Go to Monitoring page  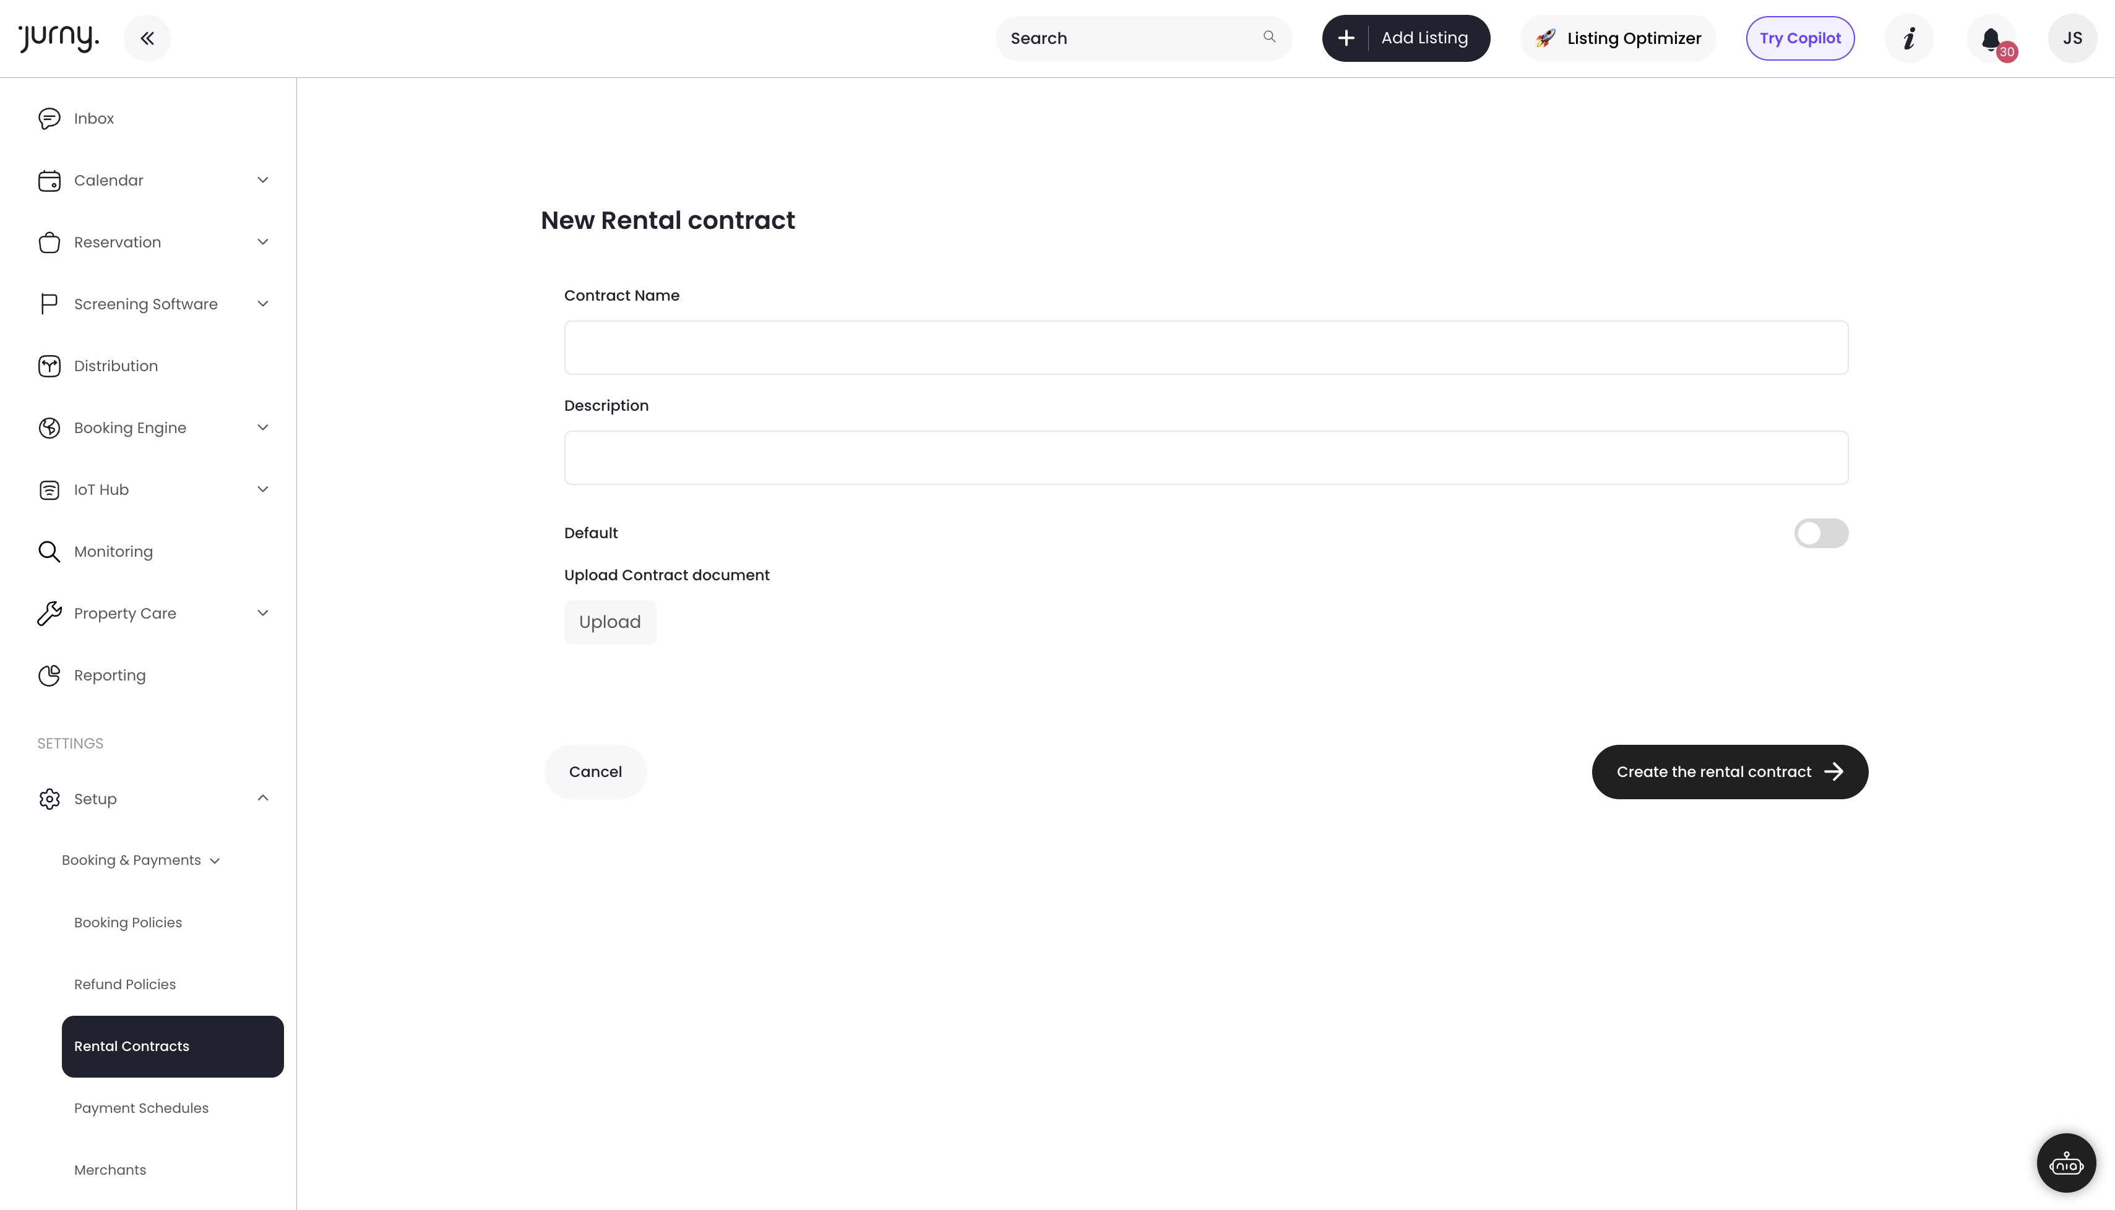(x=113, y=552)
